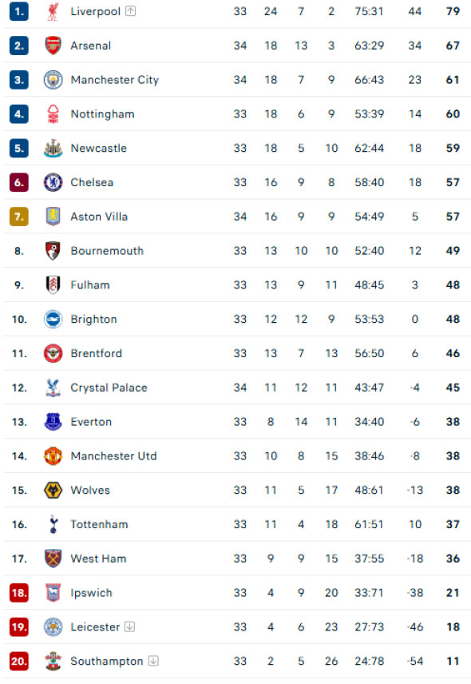Click the Manchester Utd red crest
The height and width of the screenshot is (684, 471).
(x=53, y=455)
